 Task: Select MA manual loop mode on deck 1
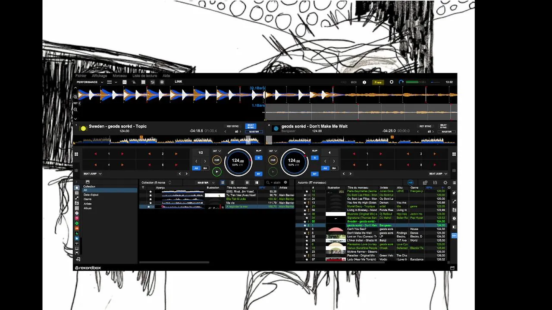click(205, 168)
